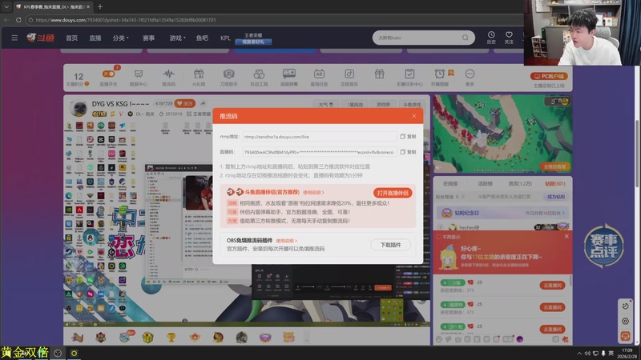Viewport: 641px width, 360px height.
Task: Open the 首页 nav item
Action: 72,38
